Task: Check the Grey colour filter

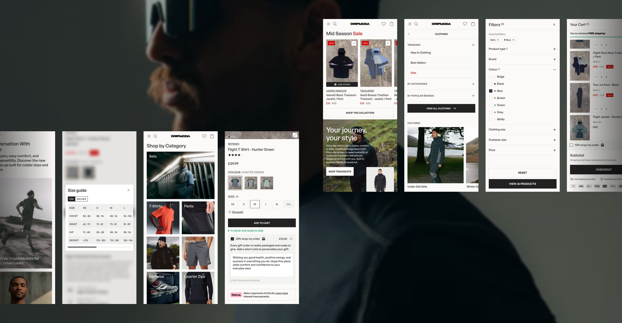Action: click(x=491, y=112)
